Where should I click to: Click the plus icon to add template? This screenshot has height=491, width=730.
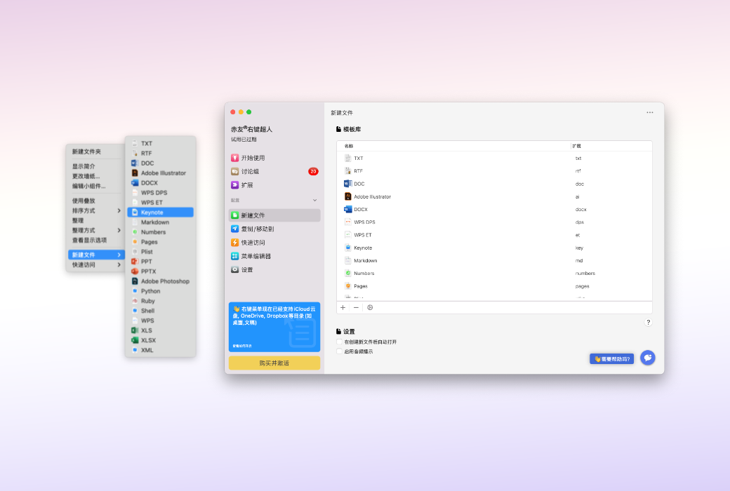(x=343, y=307)
